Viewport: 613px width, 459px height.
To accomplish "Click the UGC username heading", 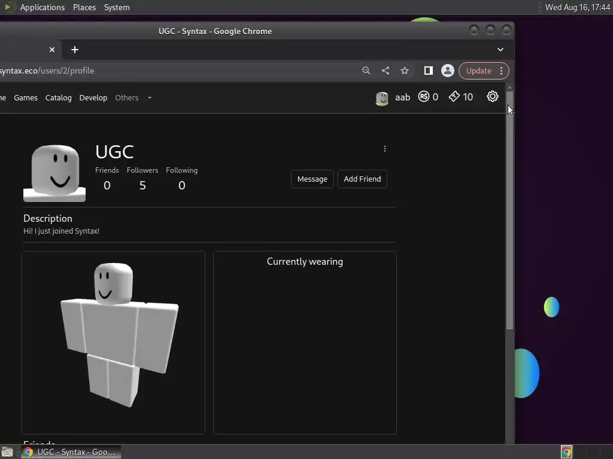I will (114, 152).
